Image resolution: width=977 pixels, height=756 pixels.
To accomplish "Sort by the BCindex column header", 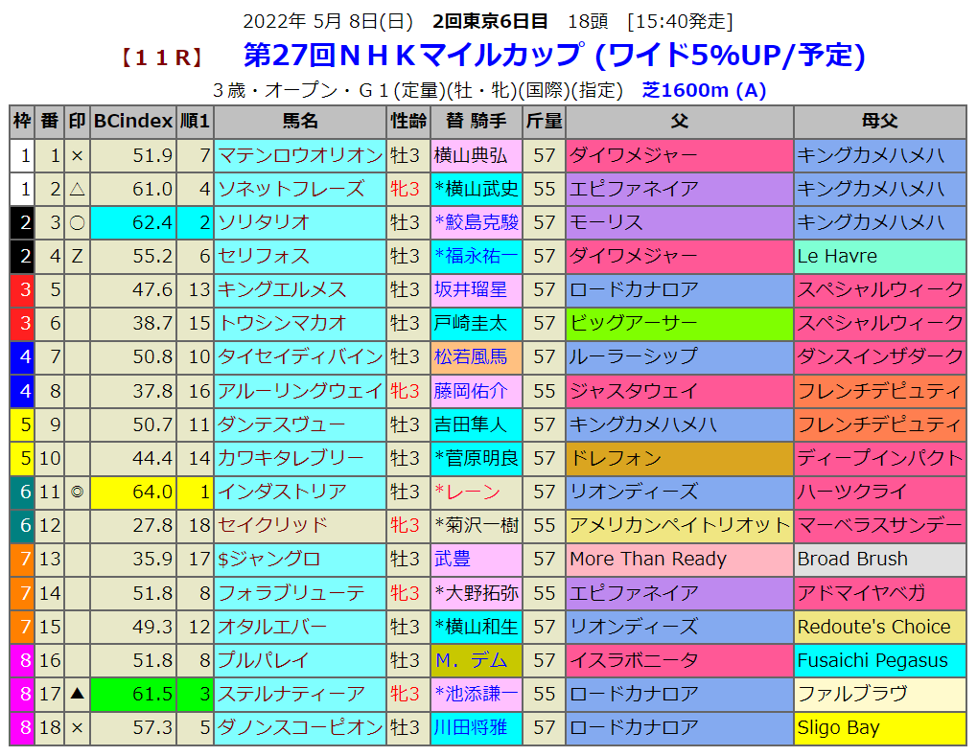I will click(x=134, y=122).
